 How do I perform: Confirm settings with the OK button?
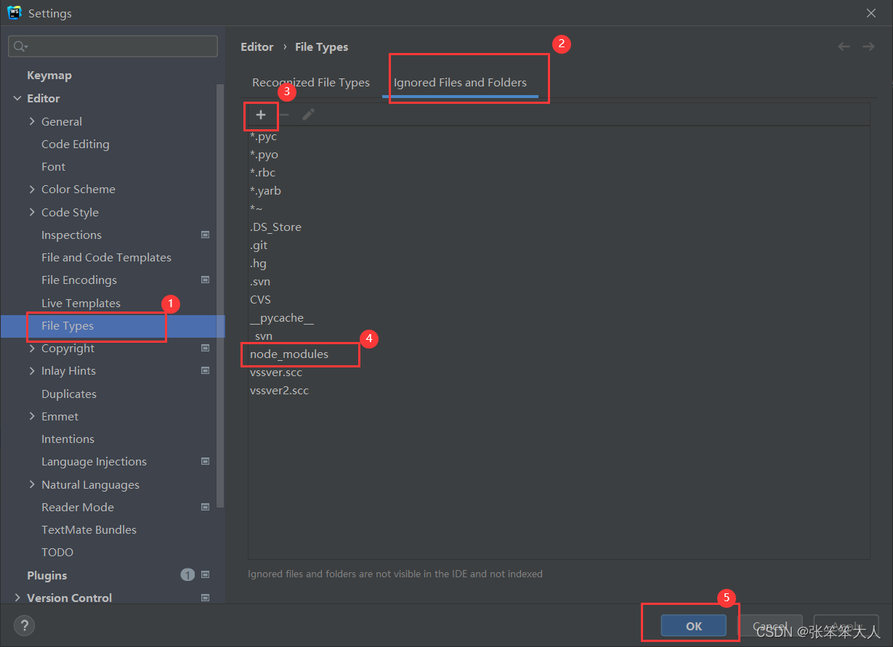click(692, 625)
